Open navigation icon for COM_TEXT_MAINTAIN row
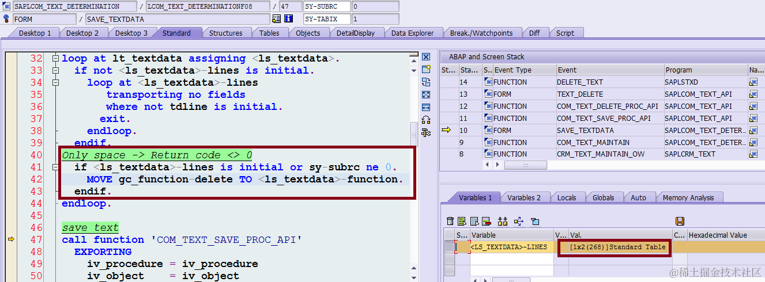 pyautogui.click(x=753, y=143)
